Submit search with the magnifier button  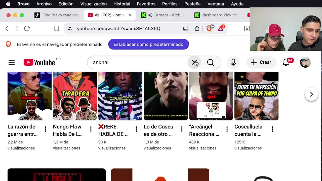coord(211,62)
